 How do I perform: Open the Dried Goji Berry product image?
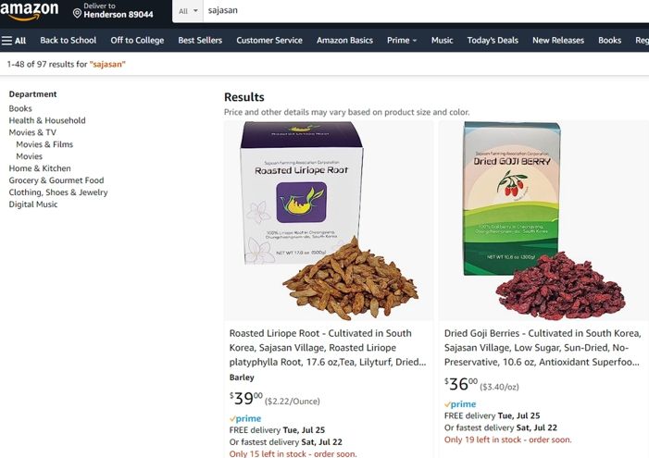point(543,221)
